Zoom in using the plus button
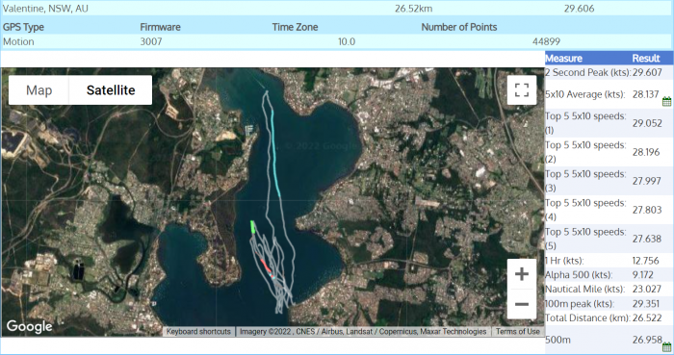Screen dimensions: 674x355 [522, 274]
